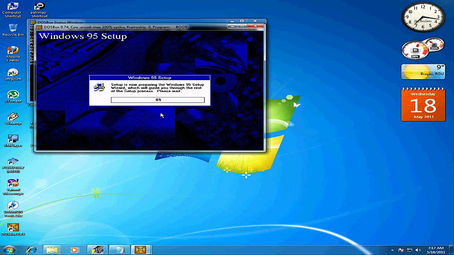The width and height of the screenshot is (454, 255).
Task: Open Windows Media Player taskbar button
Action: 75,249
